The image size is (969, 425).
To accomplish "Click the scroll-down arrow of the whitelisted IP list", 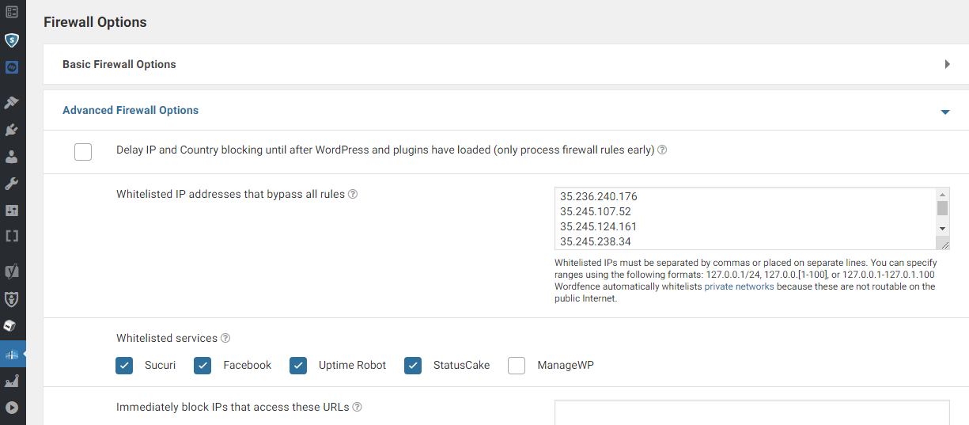I will [x=942, y=228].
